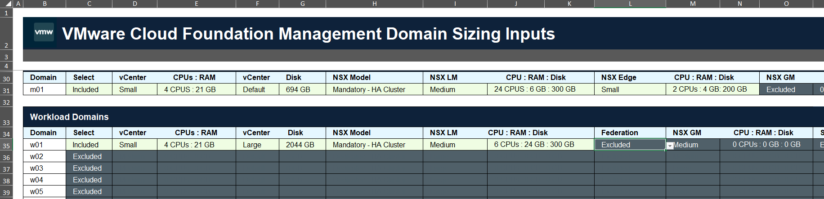Click the w05 domain cell
This screenshot has width=824, height=199.
45,191
